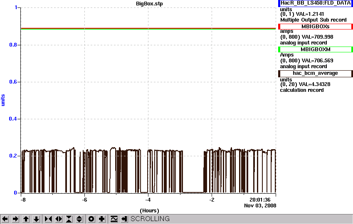Click the -4 x-axis tick label
This screenshot has width=353, height=224.
(148, 200)
